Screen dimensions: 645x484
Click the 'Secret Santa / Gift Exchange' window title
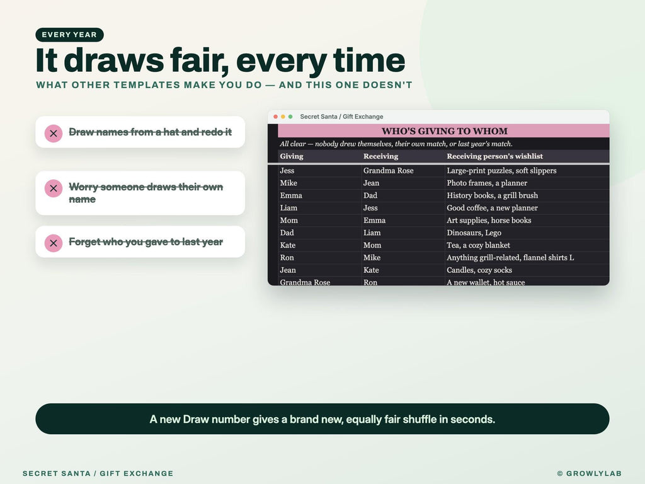[x=341, y=117]
